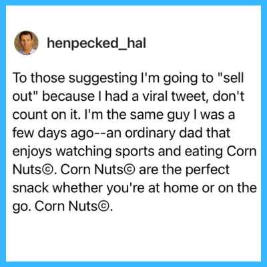The image size is (267, 267).
Task: Click the quoted phrase "sell
Action: click(230, 78)
